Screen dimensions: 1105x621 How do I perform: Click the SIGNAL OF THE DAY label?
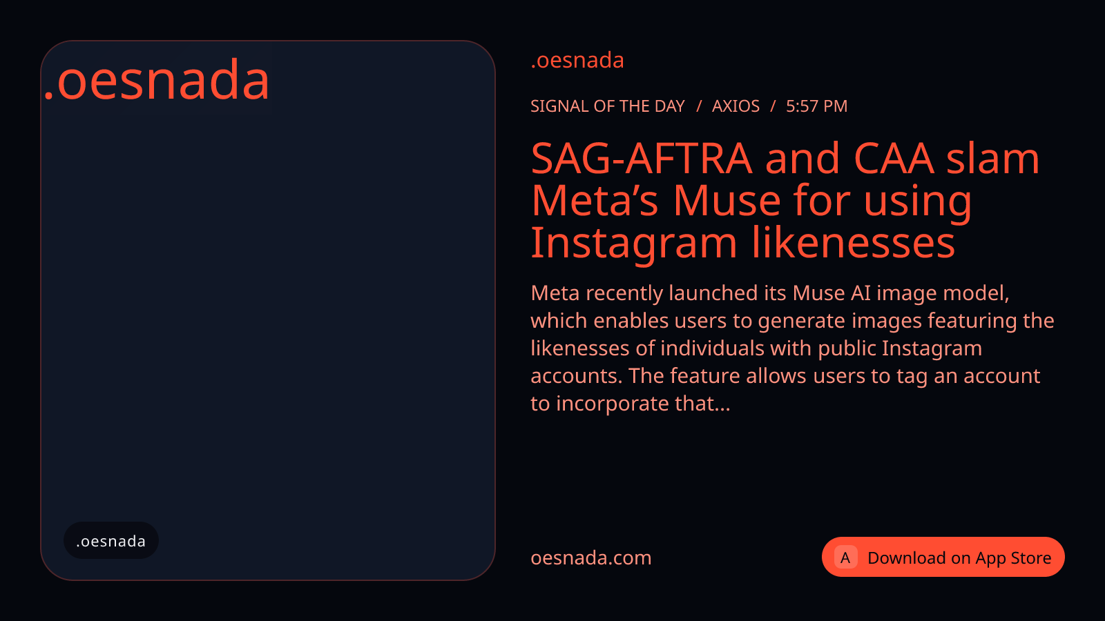click(x=607, y=106)
